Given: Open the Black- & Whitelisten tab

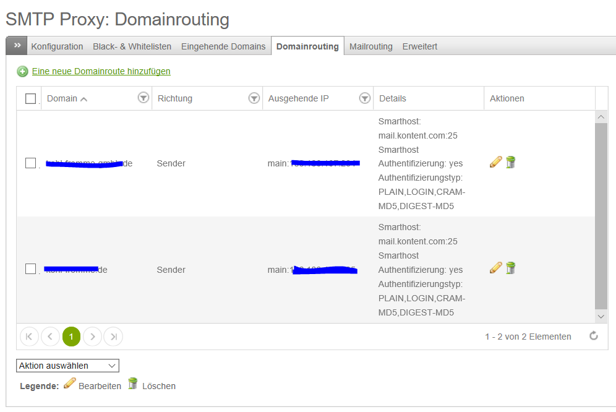Looking at the screenshot, I should coord(132,46).
